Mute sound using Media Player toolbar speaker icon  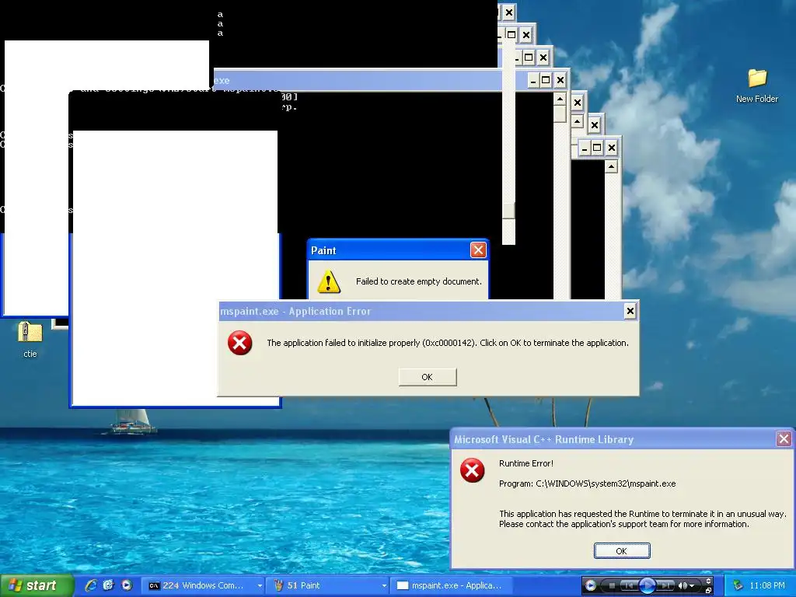683,586
